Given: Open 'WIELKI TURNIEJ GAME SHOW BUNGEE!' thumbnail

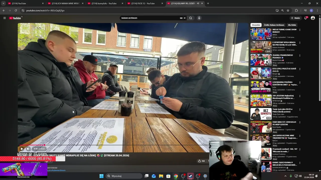Looking at the screenshot, I should click(261, 34).
